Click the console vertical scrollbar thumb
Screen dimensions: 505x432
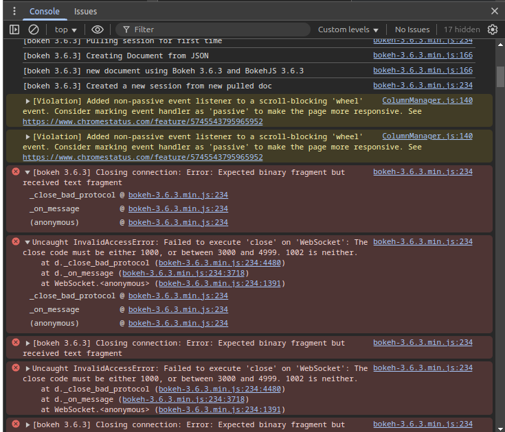tap(500, 77)
